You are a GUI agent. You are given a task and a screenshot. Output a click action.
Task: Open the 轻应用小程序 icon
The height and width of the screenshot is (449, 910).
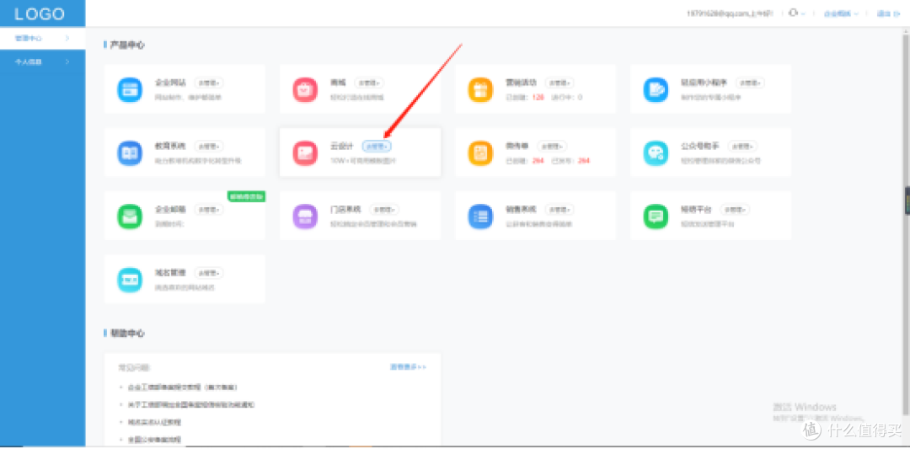point(656,89)
